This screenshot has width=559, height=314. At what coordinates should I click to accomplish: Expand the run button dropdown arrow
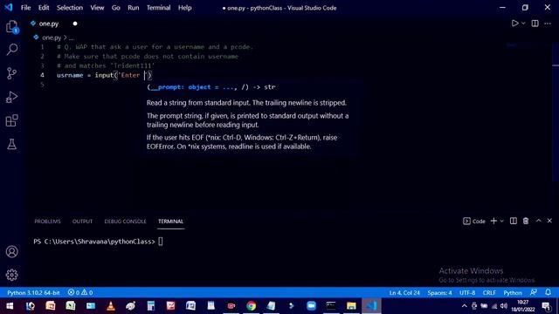pos(523,24)
